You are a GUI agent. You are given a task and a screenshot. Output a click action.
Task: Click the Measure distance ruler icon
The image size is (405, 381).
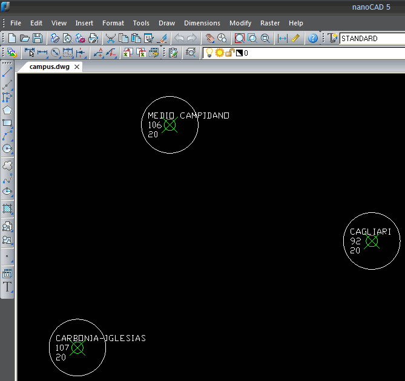click(x=295, y=38)
